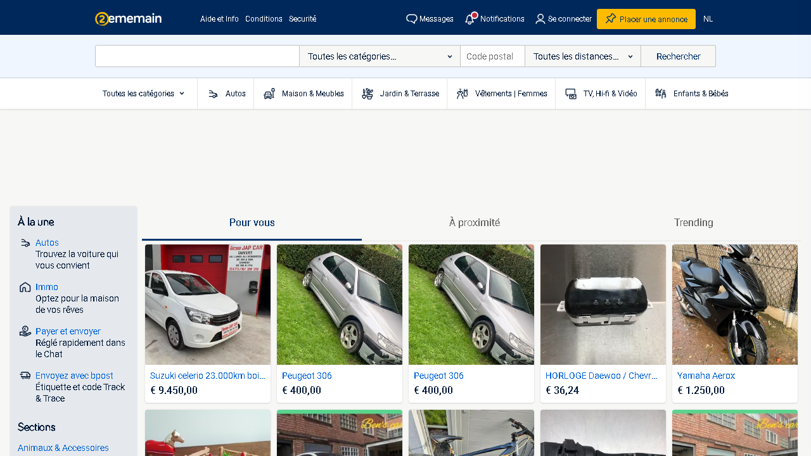Open HORLOGE Daewoo / Chevr... listing title

(x=602, y=376)
